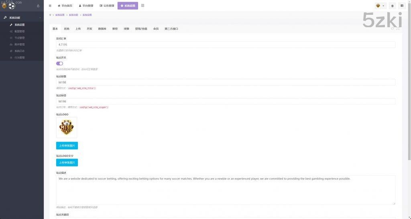Screen dimensions: 411x219
Task: Click the config('web_site_slogan') code snippet
Action: click(x=94, y=107)
